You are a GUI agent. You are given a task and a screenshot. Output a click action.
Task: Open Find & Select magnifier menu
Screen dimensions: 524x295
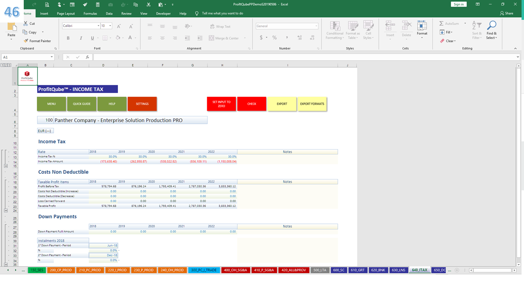pos(492,30)
